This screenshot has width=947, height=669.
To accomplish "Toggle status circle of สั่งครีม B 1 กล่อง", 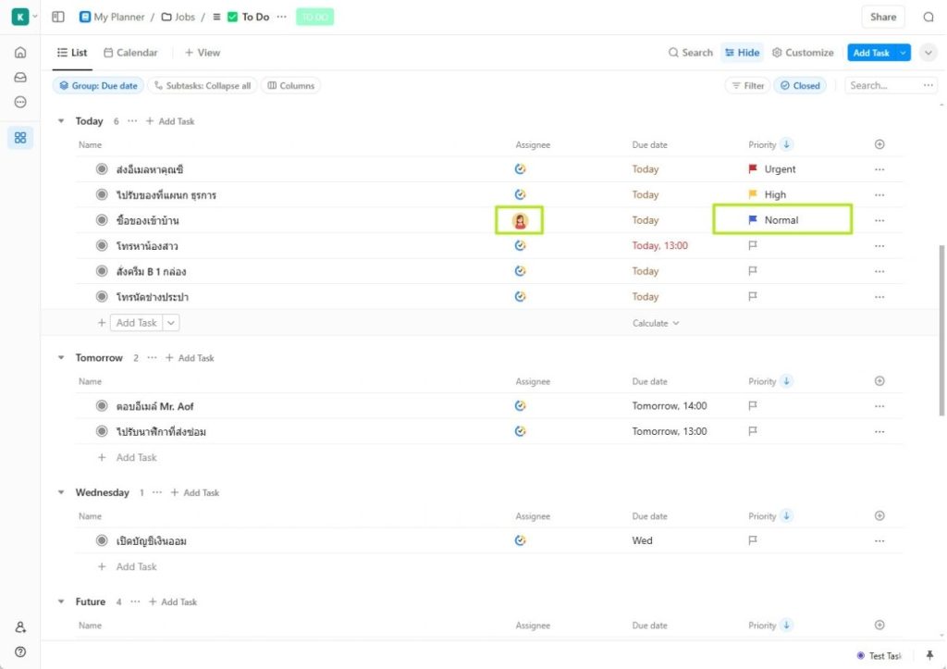I will (x=102, y=271).
